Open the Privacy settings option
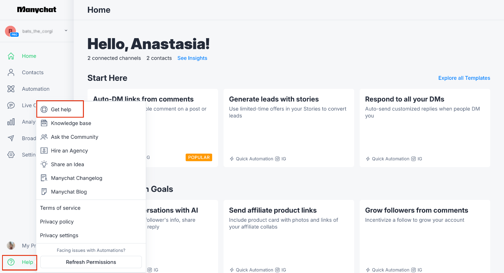The image size is (504, 273). tap(59, 235)
